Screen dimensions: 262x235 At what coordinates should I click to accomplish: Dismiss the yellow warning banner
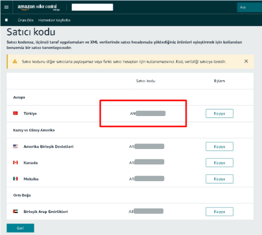(246, 61)
